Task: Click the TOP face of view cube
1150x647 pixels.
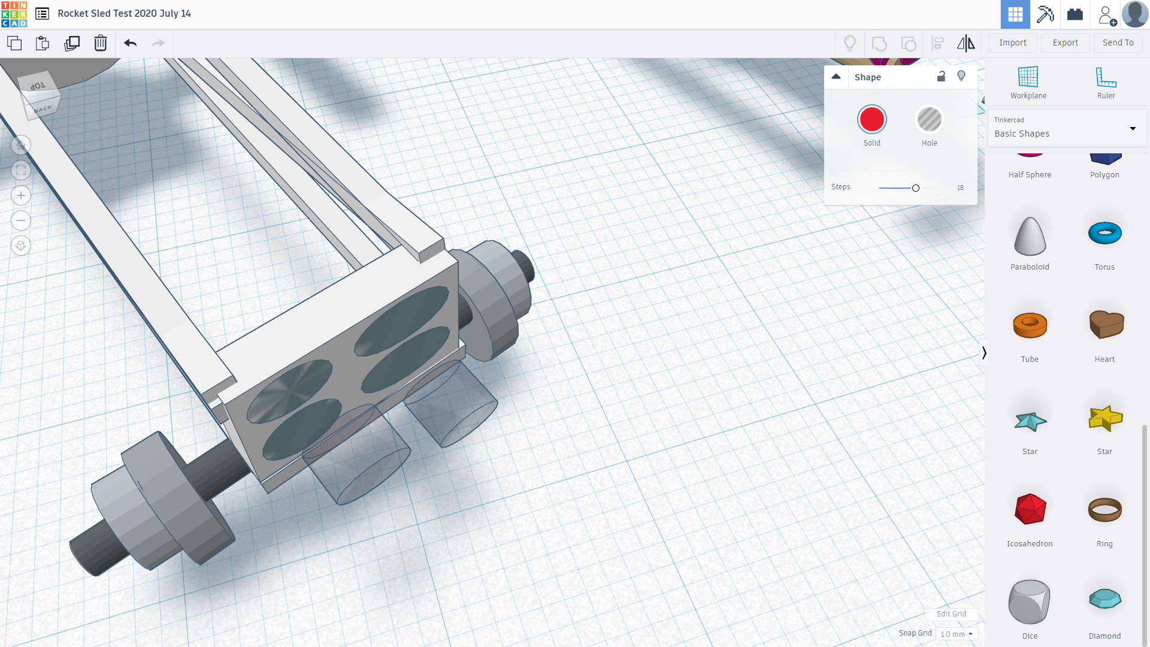Action: tap(37, 86)
